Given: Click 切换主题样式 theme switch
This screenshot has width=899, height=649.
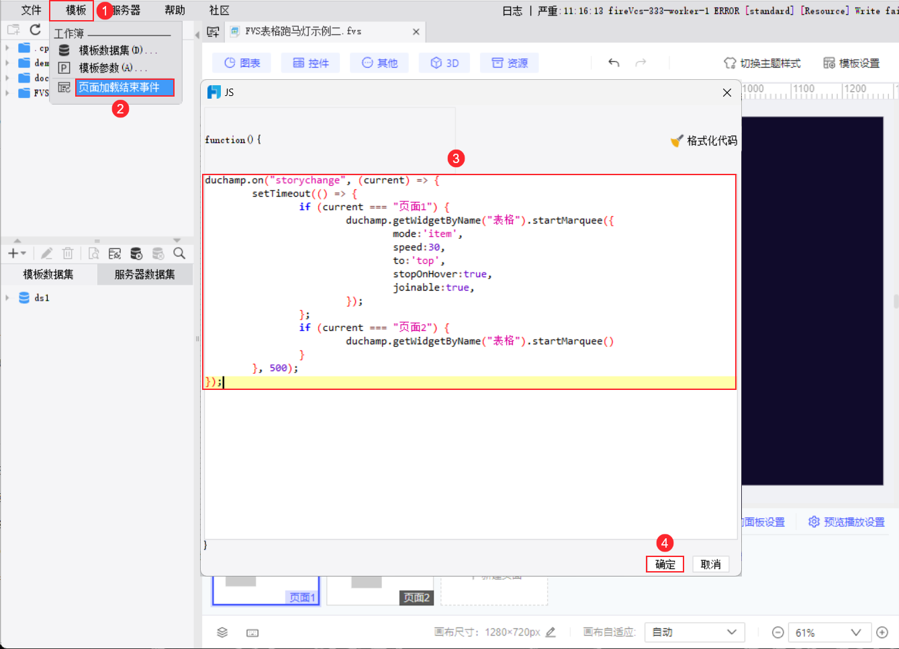Looking at the screenshot, I should (x=762, y=63).
